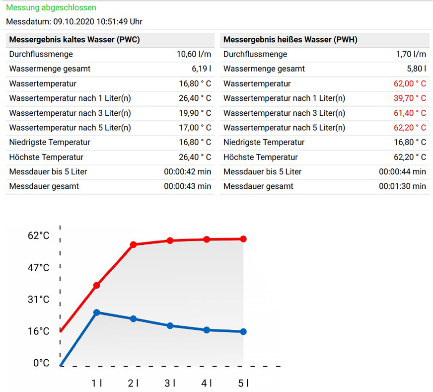This screenshot has width=433, height=392.
Task: Click the PWC Wassermenge gesamt value 6,19 l
Action: 201,69
